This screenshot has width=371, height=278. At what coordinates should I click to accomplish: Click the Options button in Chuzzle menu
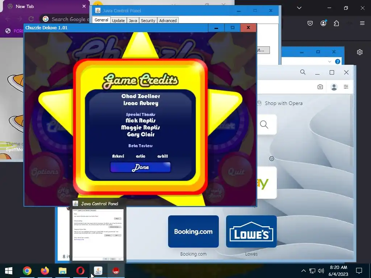45,171
